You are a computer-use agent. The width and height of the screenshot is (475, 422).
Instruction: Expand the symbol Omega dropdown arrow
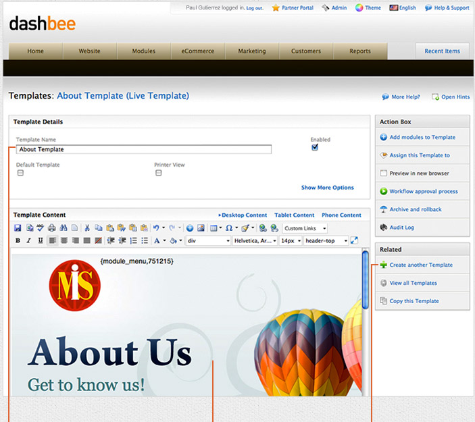[236, 228]
